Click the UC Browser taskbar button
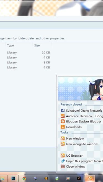Viewport: 103px width, 182px height. (x=90, y=178)
